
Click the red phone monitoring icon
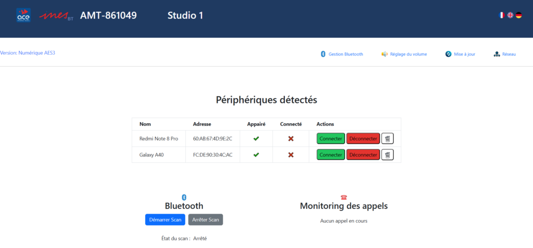point(344,197)
